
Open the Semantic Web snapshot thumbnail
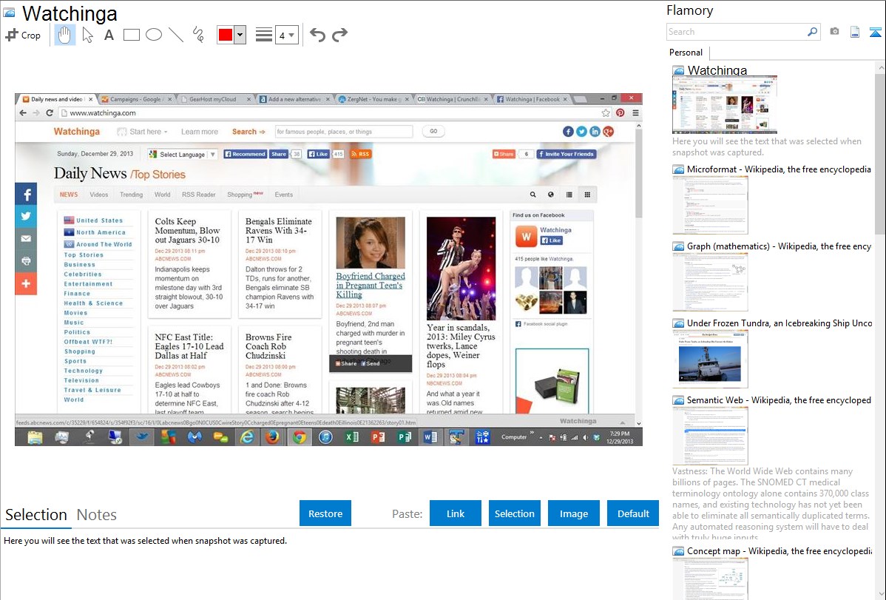(x=710, y=436)
